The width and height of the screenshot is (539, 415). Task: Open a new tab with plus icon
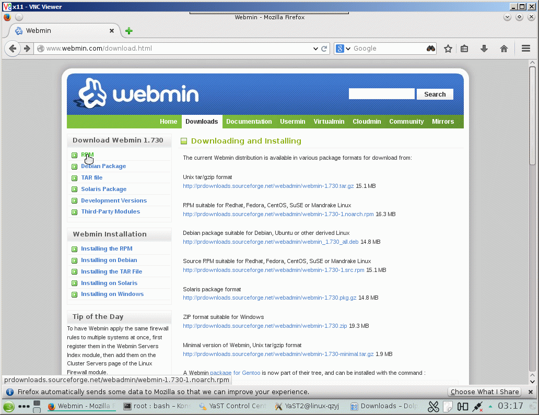coord(129,31)
